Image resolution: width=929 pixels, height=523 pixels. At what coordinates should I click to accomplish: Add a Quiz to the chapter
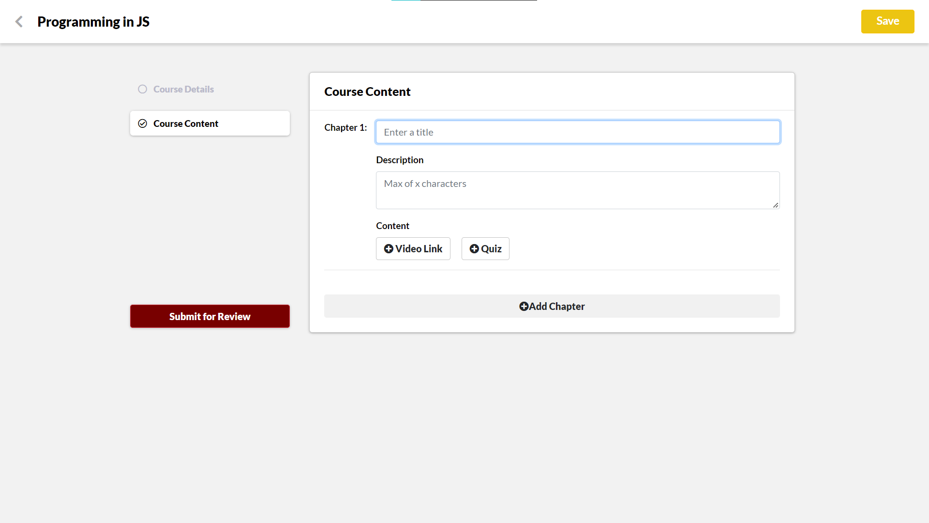coord(485,249)
